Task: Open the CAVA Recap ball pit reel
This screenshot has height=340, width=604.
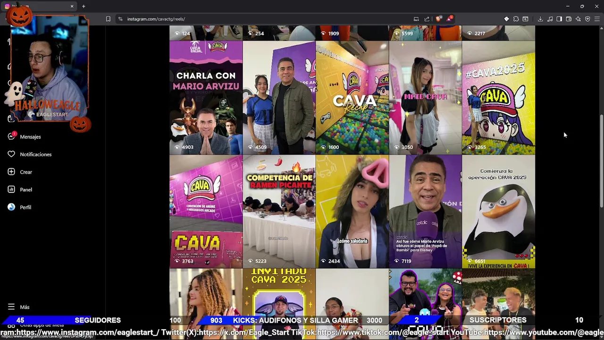Action: 352,98
